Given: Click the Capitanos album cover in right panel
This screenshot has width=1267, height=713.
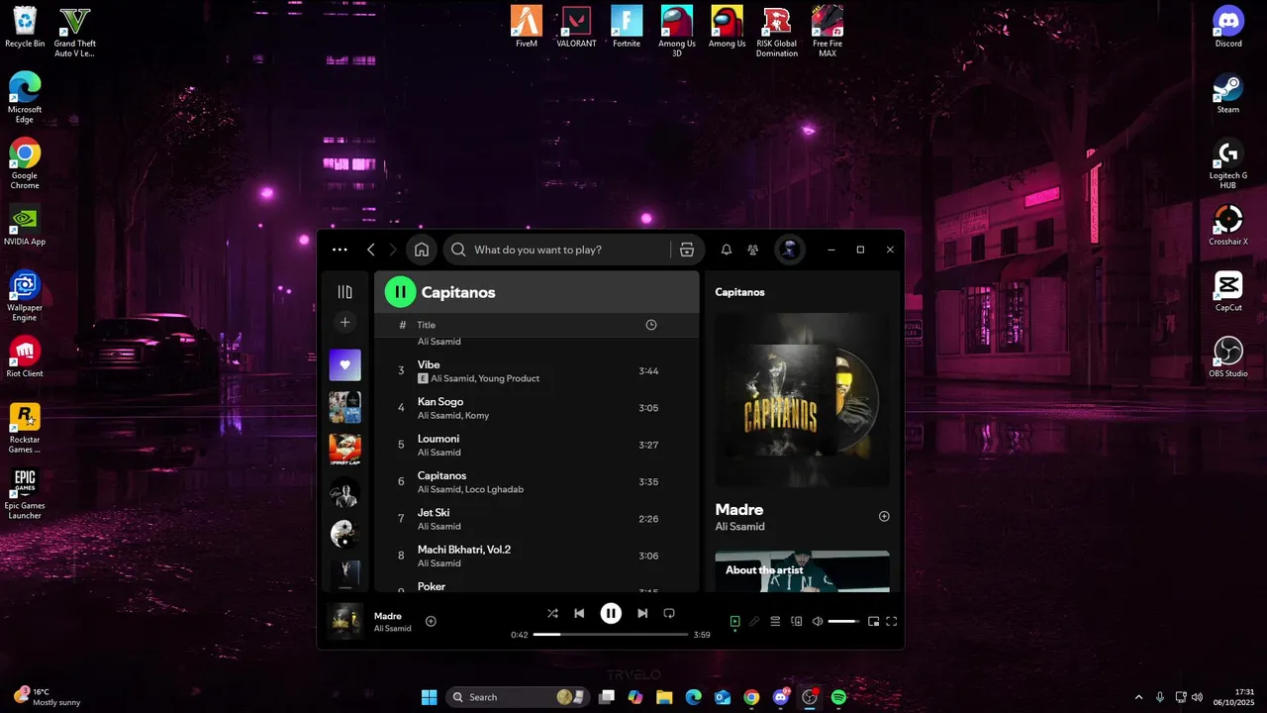Looking at the screenshot, I should coord(802,400).
